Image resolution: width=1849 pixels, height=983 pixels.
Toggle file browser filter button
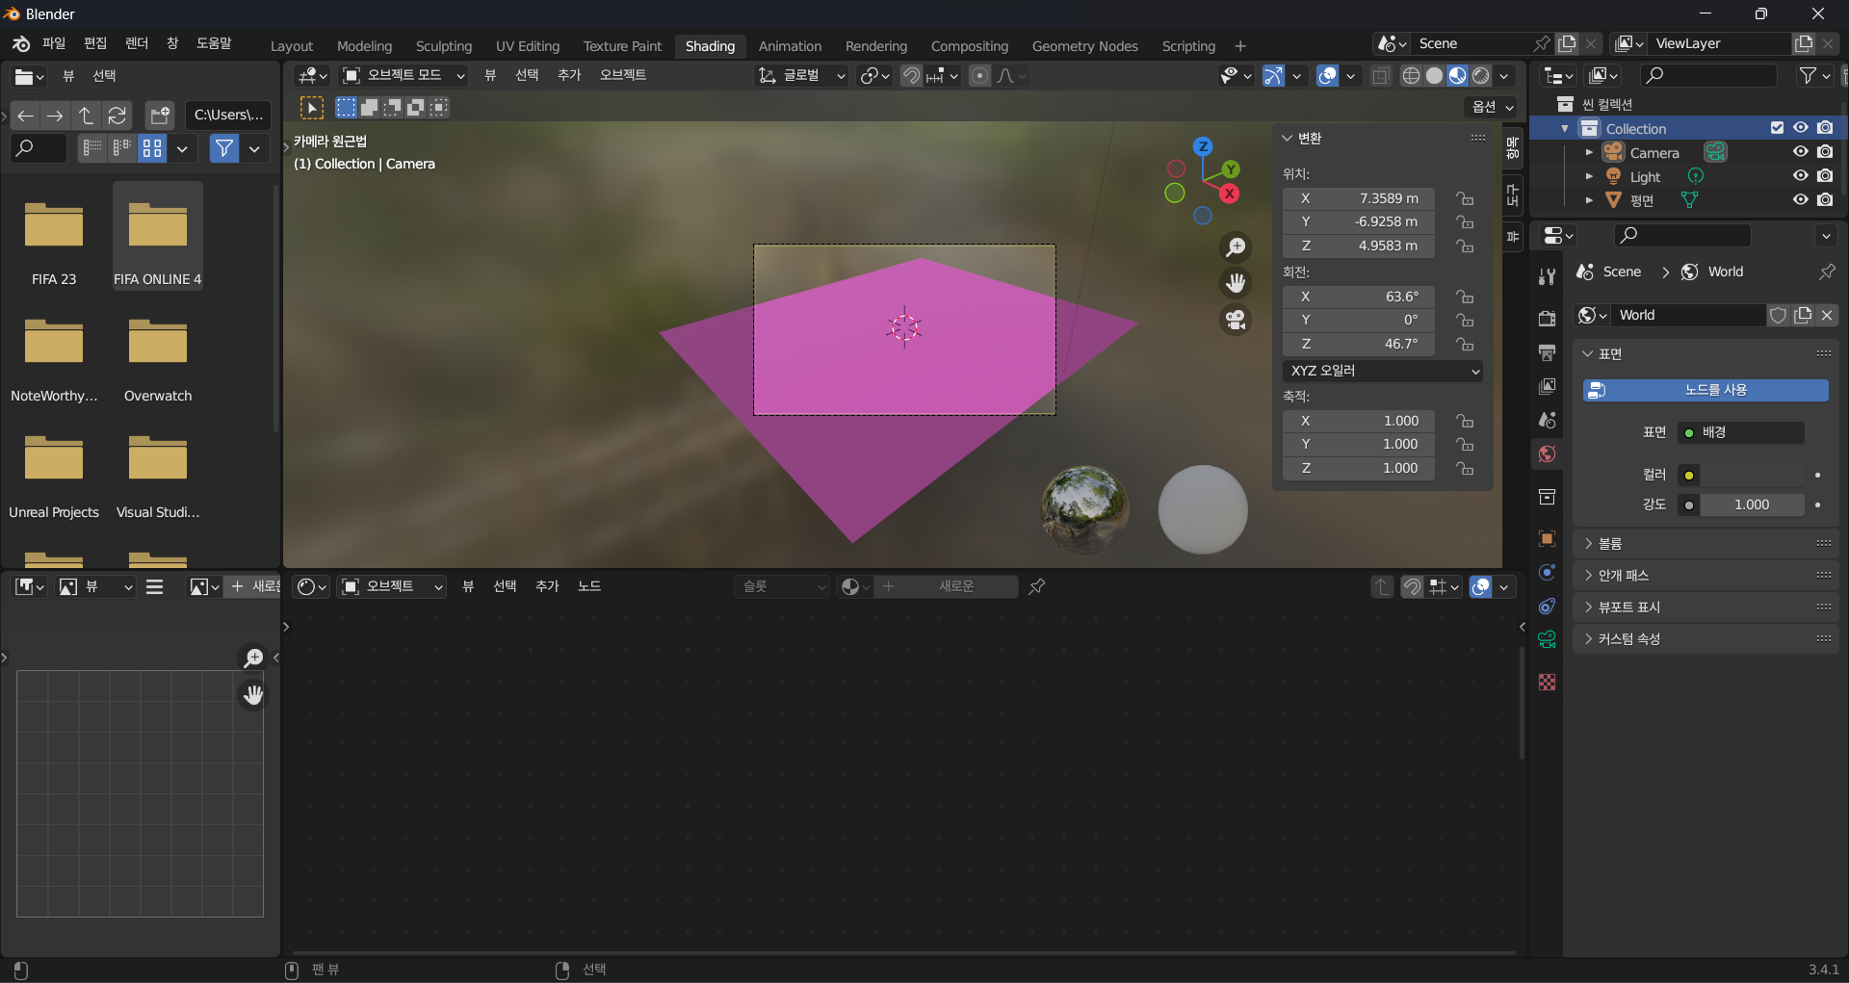pos(224,148)
